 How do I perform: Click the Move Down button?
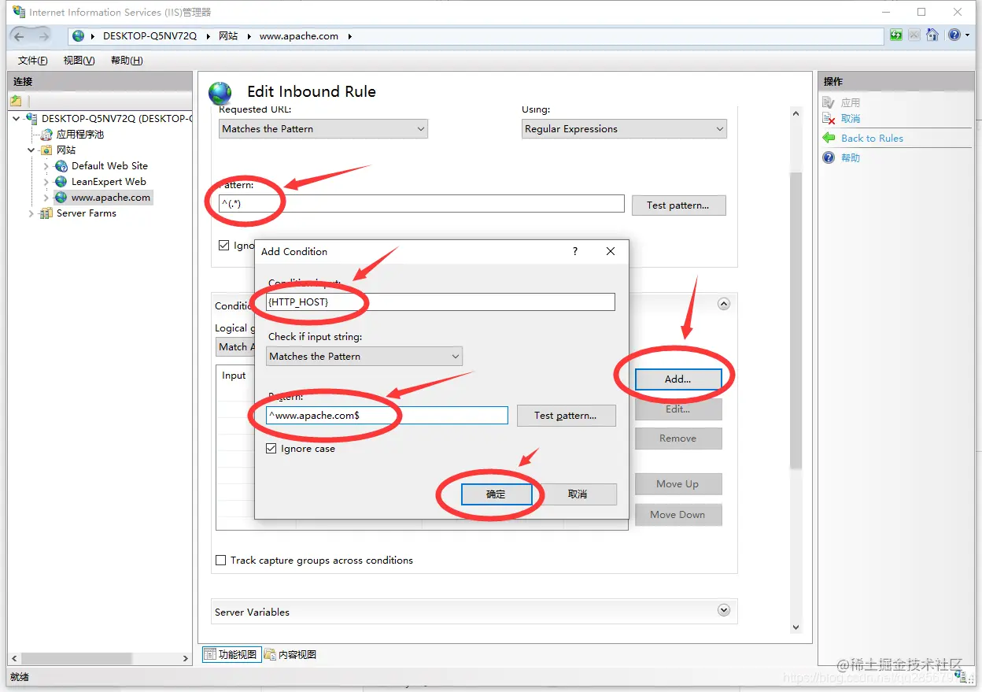point(678,515)
